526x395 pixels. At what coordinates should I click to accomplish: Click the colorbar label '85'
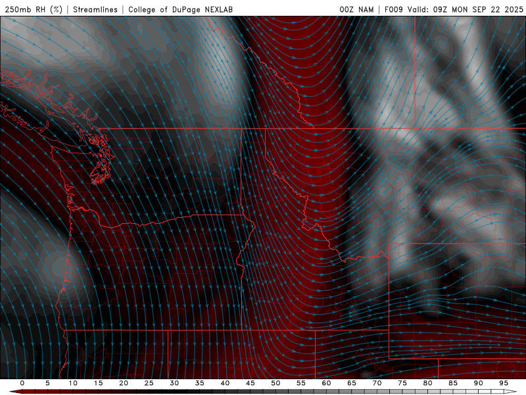tap(453, 383)
